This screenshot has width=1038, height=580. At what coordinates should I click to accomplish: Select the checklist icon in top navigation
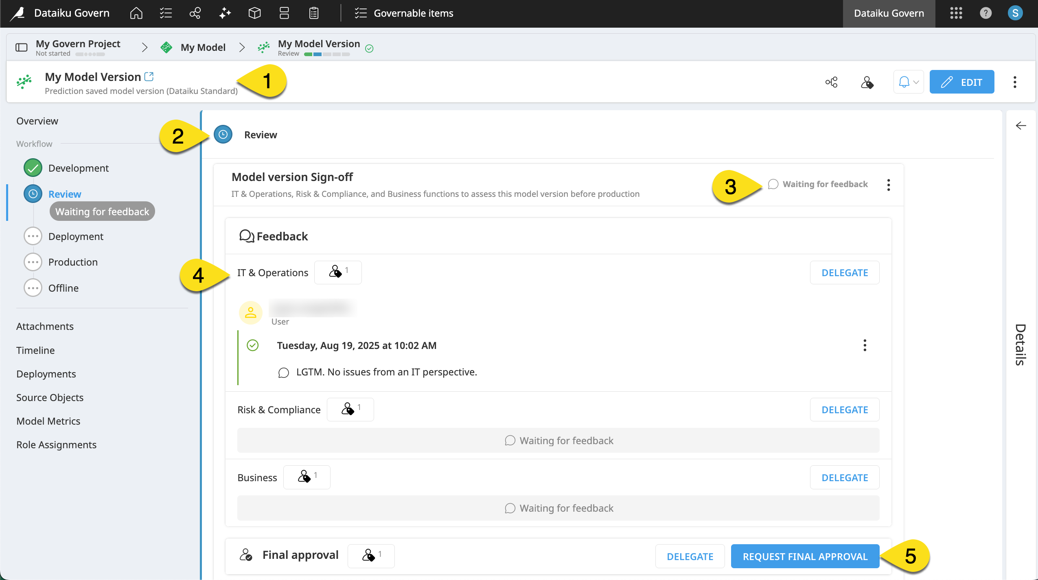[x=165, y=13]
